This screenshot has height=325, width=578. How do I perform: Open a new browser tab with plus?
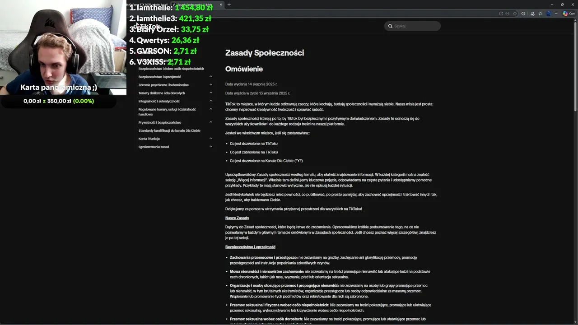click(229, 5)
